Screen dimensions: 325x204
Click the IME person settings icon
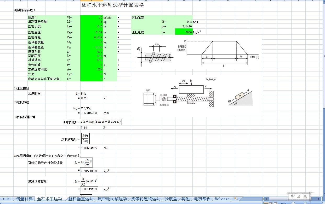click(305, 196)
